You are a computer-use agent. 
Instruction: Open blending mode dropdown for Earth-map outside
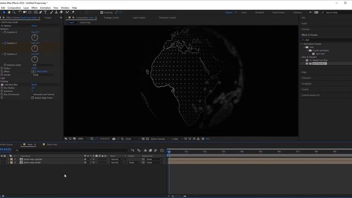click(116, 159)
